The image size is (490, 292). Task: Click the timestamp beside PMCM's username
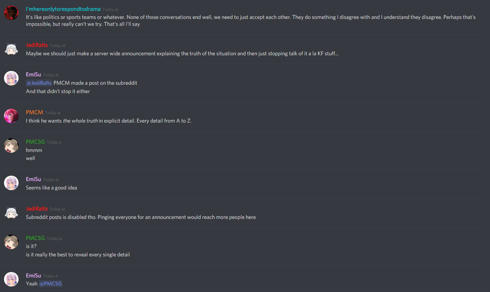53,113
